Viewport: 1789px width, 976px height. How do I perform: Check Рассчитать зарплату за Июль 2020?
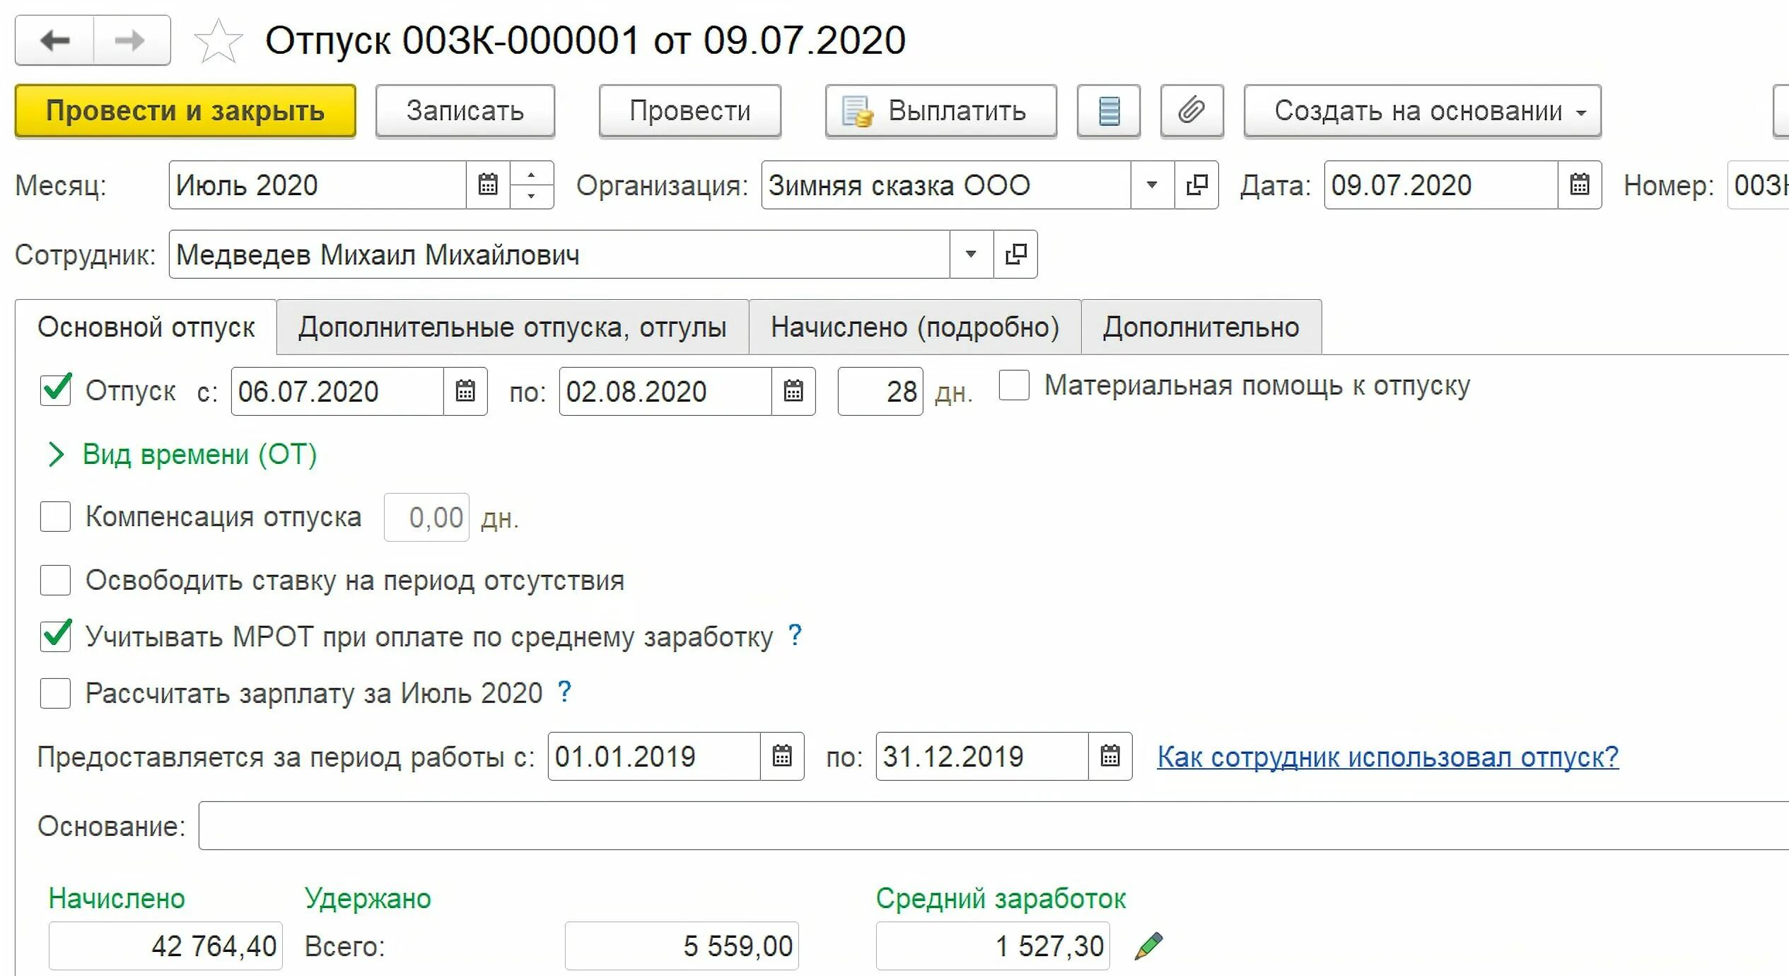point(56,693)
